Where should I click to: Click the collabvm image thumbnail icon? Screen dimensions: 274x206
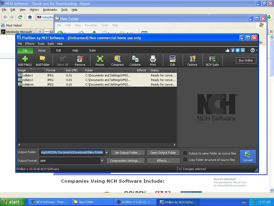click(20, 84)
